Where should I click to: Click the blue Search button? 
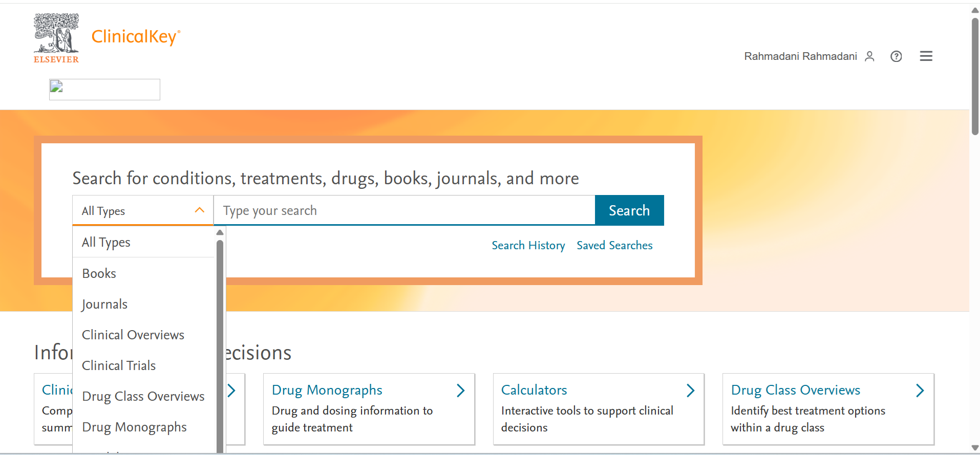point(629,210)
